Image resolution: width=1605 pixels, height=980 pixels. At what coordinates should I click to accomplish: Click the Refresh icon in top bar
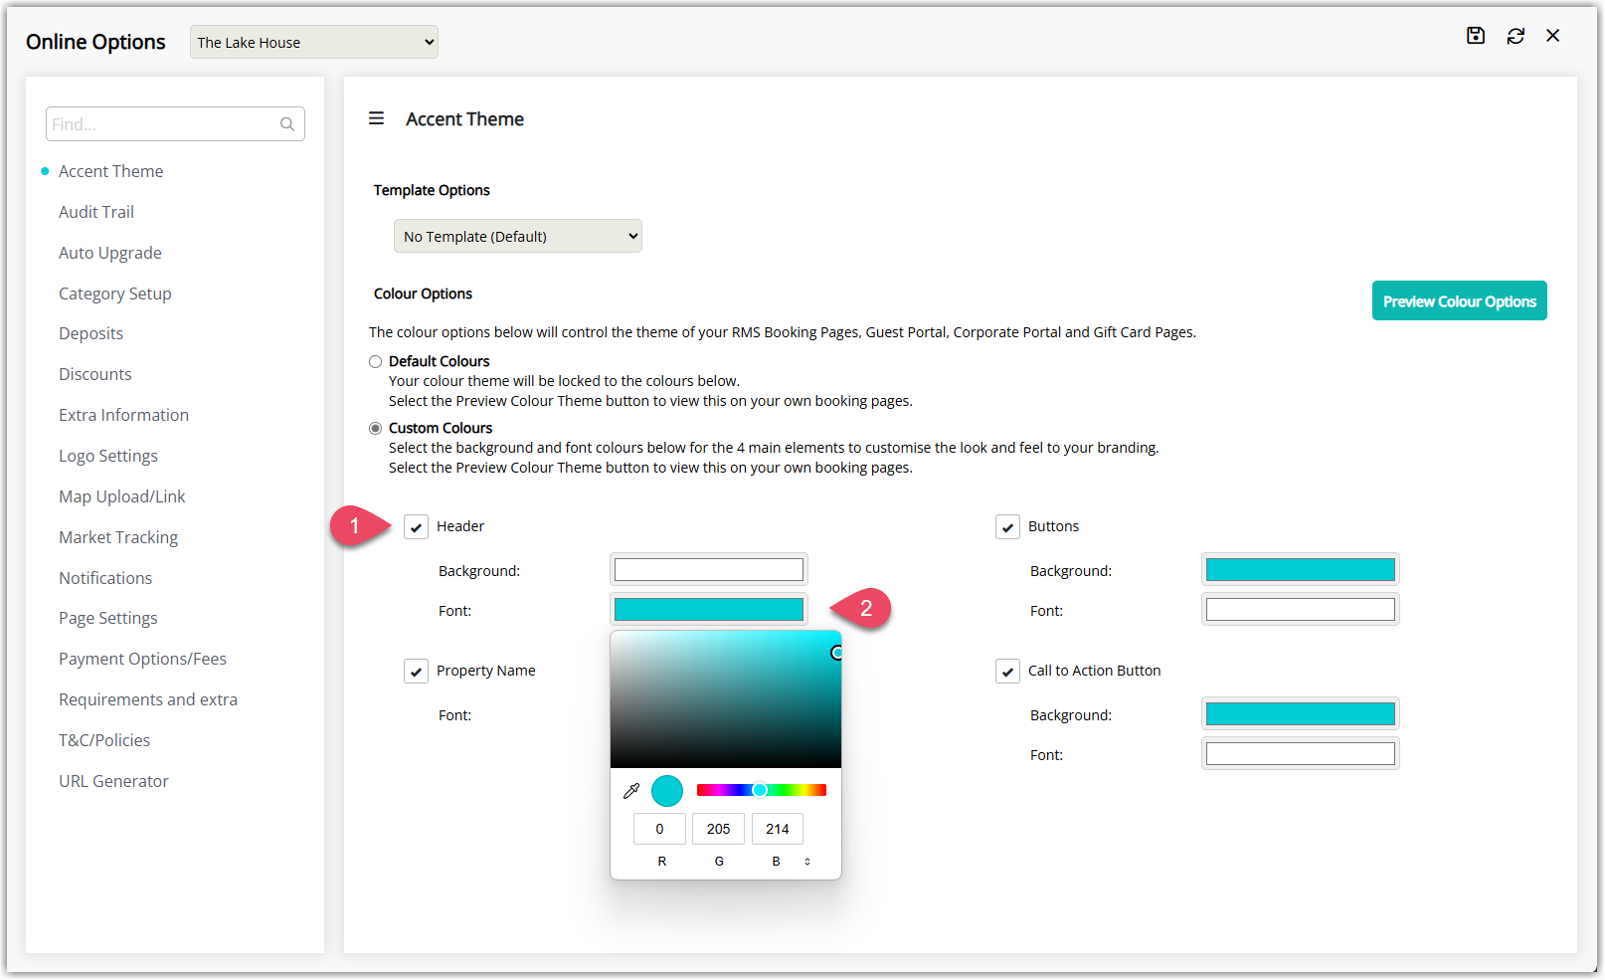1516,36
